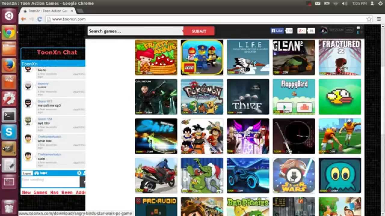385x216 pixels.
Task: Open the Fruity Annie game thumbnail
Action: point(156,57)
